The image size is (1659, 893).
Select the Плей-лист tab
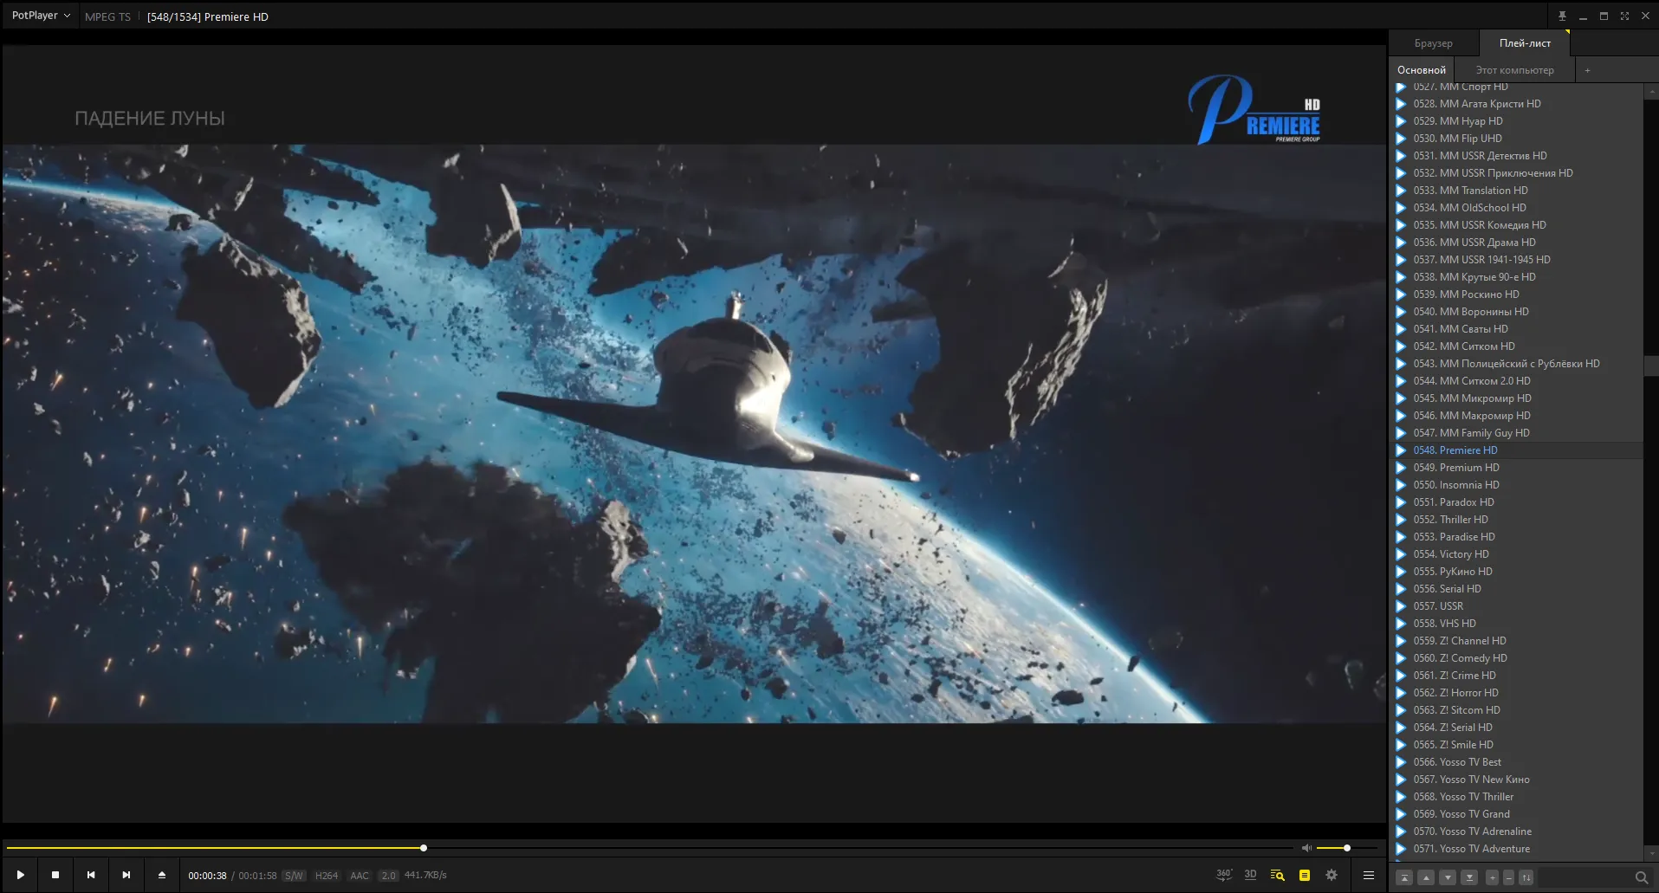click(x=1525, y=42)
